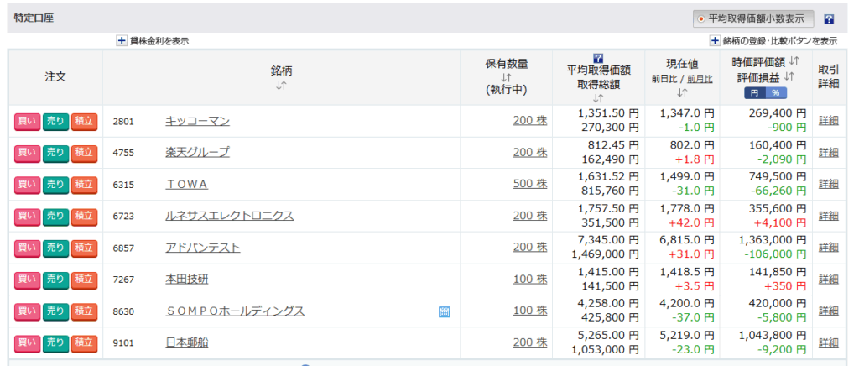Click 積立 for ルネサスエレクトロニクス
This screenshot has width=859, height=366.
84,216
